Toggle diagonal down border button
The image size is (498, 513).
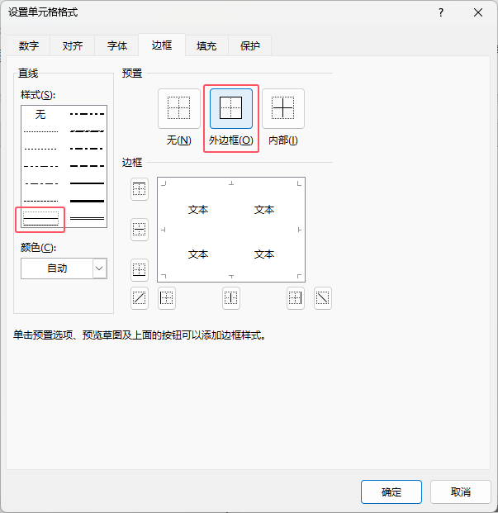click(x=322, y=298)
